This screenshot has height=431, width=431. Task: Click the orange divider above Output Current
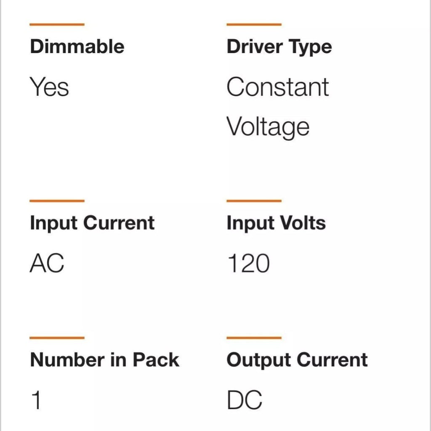(254, 338)
